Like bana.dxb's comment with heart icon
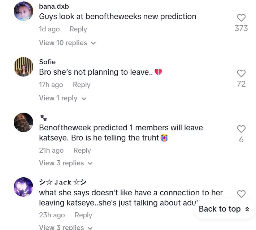 coord(241,18)
